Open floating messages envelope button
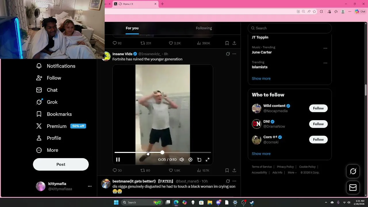 pyautogui.click(x=353, y=188)
